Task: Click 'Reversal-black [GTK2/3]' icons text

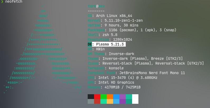Action: 180,63
